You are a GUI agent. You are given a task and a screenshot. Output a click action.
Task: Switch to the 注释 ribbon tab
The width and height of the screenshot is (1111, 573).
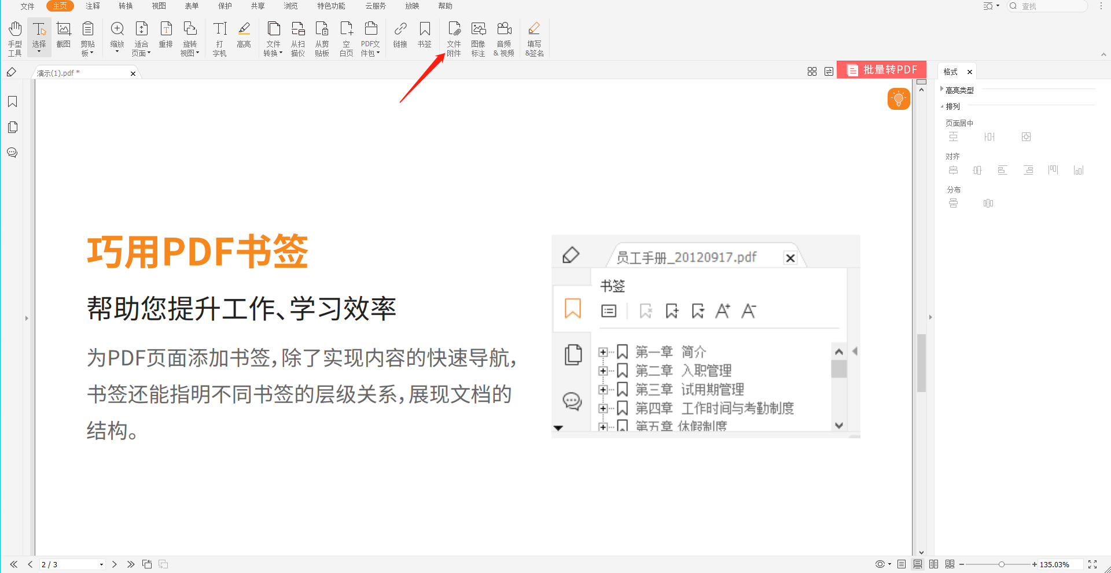92,6
